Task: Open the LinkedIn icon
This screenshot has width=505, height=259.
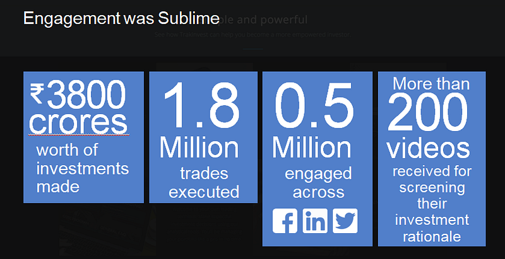Action: click(314, 221)
